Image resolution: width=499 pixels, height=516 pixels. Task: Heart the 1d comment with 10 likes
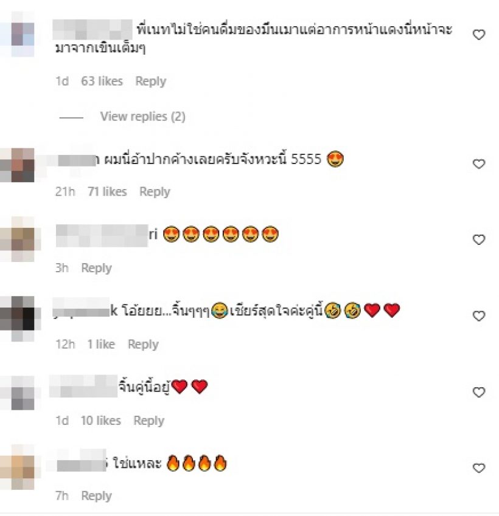click(478, 392)
